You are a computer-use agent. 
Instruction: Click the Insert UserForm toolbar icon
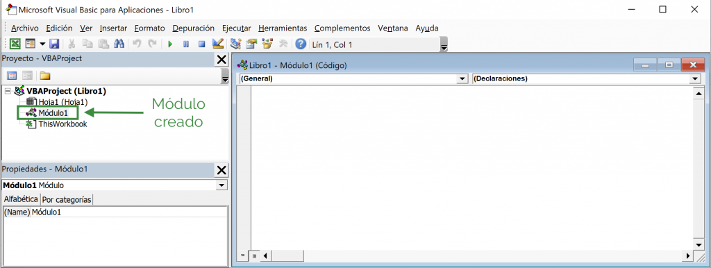[30, 44]
